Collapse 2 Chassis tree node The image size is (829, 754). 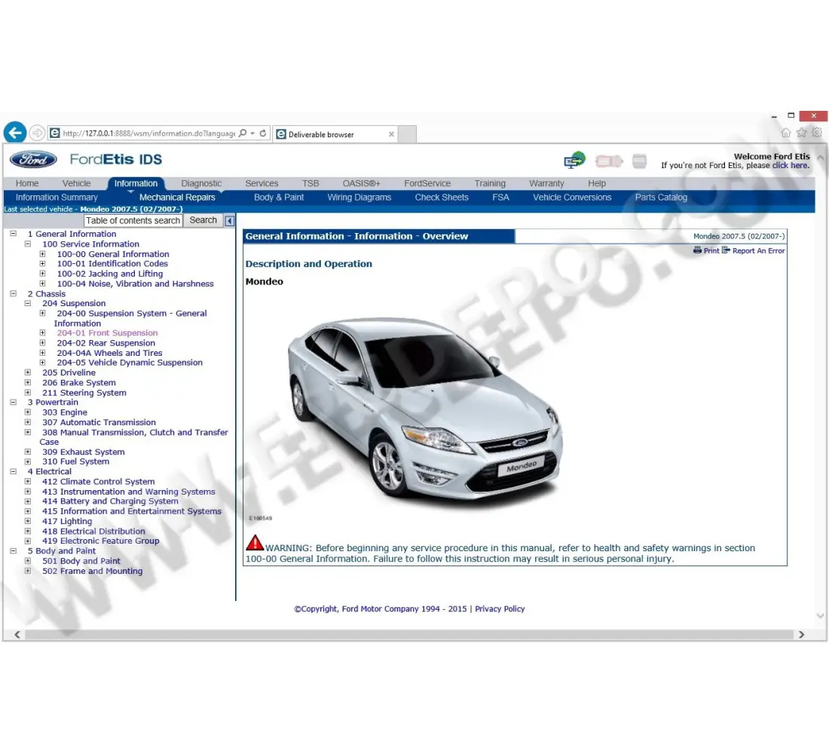pos(14,293)
